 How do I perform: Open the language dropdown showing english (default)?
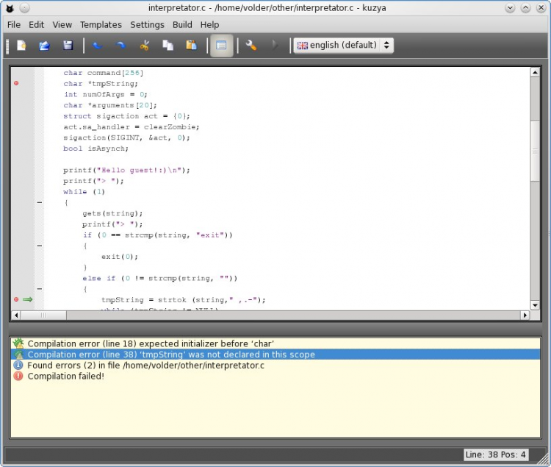point(343,46)
